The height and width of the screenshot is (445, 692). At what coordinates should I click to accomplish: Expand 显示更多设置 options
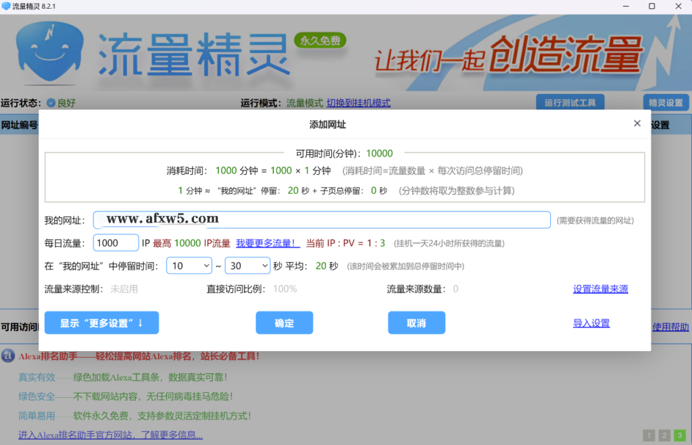click(101, 322)
